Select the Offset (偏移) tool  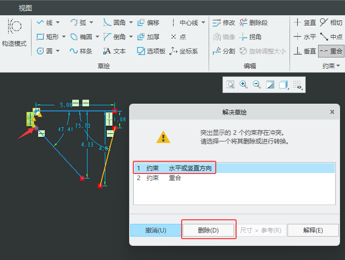pos(148,22)
